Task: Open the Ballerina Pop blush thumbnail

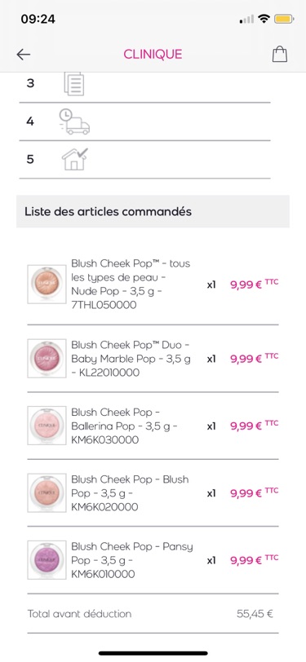Action: pos(47,426)
